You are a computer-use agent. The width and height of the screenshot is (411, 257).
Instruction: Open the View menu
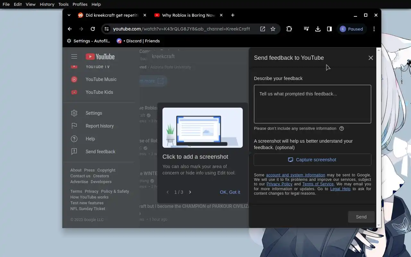click(31, 4)
